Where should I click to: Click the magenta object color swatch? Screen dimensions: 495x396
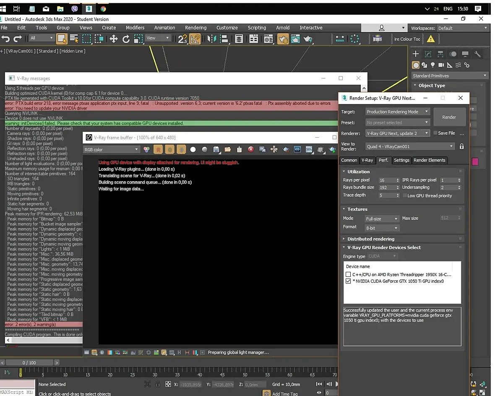click(x=475, y=162)
